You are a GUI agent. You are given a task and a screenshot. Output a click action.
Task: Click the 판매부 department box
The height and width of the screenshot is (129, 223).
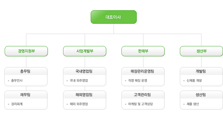[143, 51]
